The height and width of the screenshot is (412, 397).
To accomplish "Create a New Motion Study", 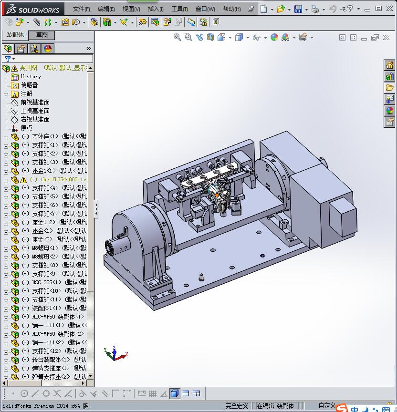I will (143, 22).
